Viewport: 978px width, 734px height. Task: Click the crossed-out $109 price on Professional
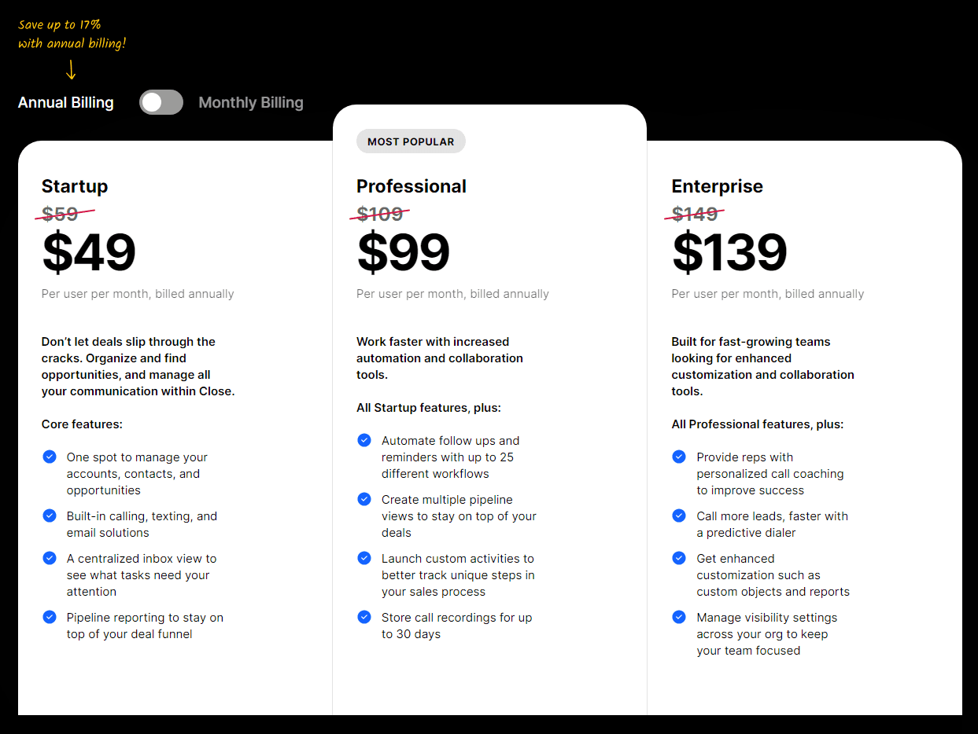(x=380, y=213)
